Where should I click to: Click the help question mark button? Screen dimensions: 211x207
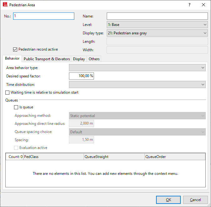point(189,5)
